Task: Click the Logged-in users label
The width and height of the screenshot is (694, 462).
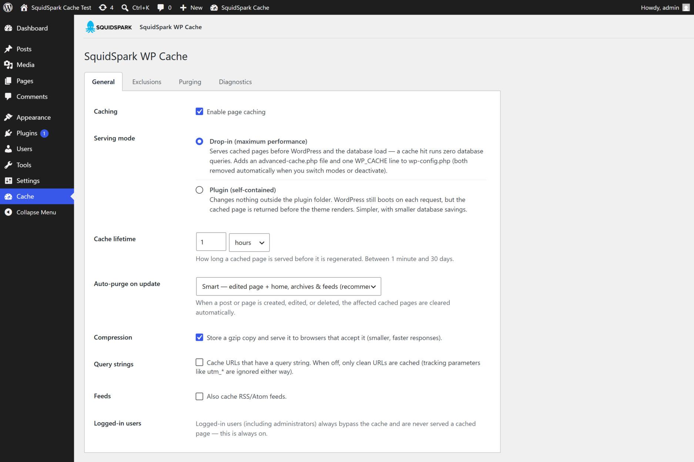Action: click(x=117, y=423)
